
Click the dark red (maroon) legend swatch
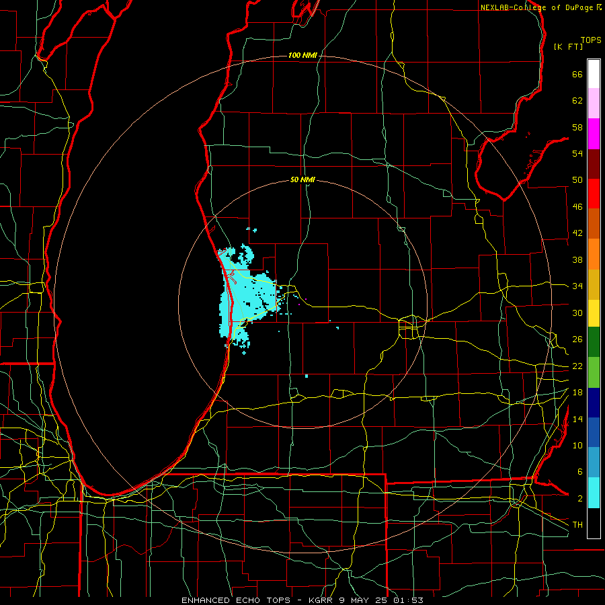[594, 163]
